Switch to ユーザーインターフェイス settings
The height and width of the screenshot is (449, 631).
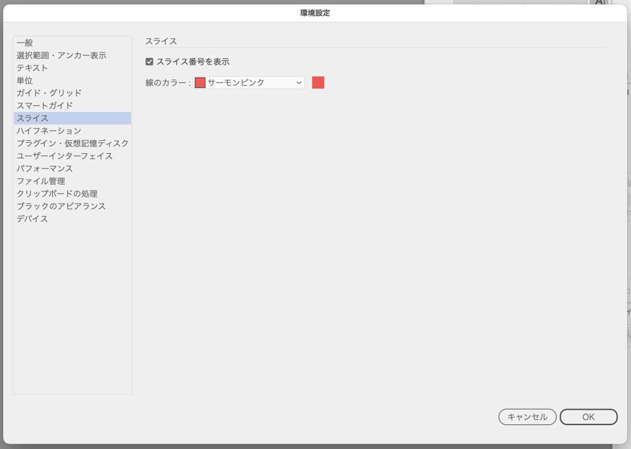point(65,156)
